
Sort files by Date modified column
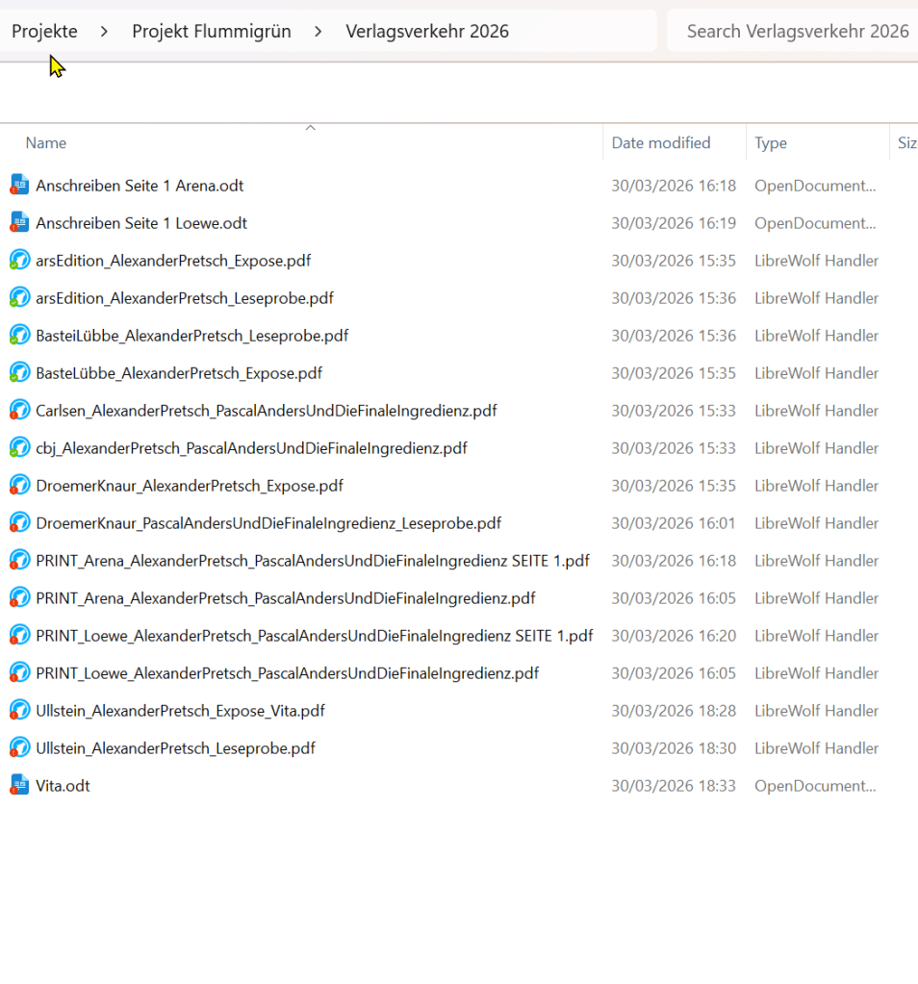pos(661,142)
